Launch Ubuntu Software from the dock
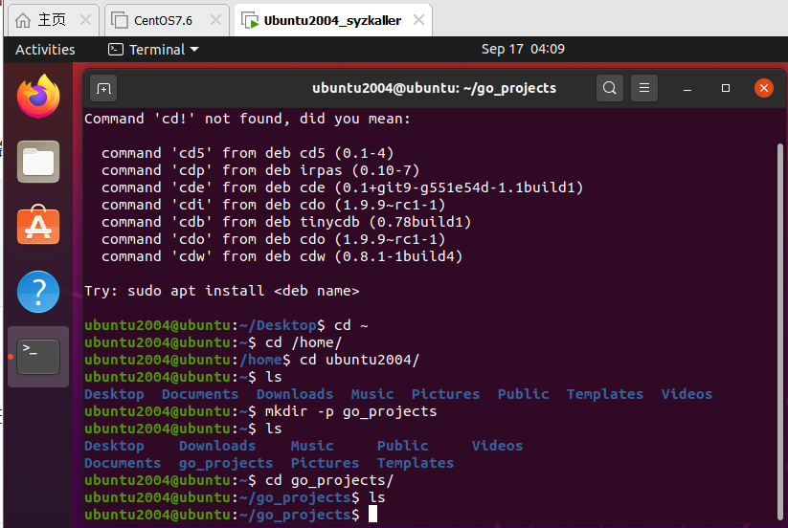 pos(38,227)
